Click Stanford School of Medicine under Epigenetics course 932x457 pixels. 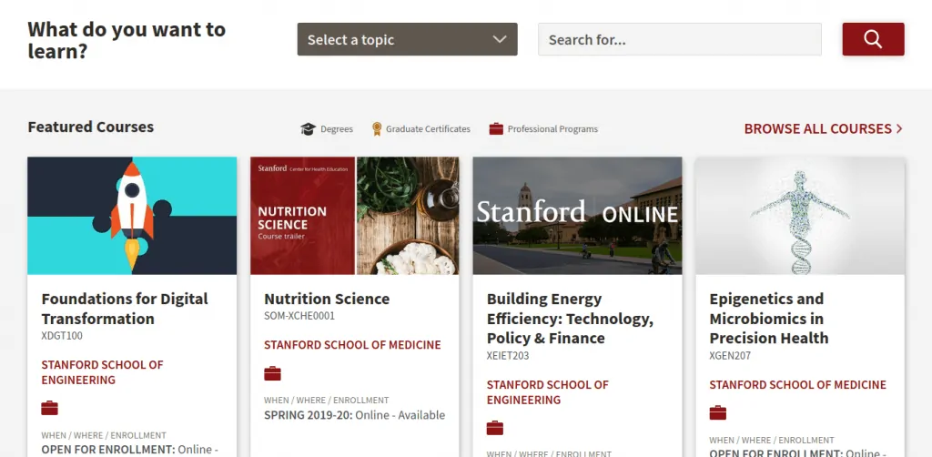pos(797,385)
